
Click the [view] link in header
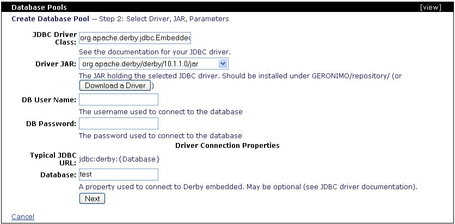click(440, 8)
